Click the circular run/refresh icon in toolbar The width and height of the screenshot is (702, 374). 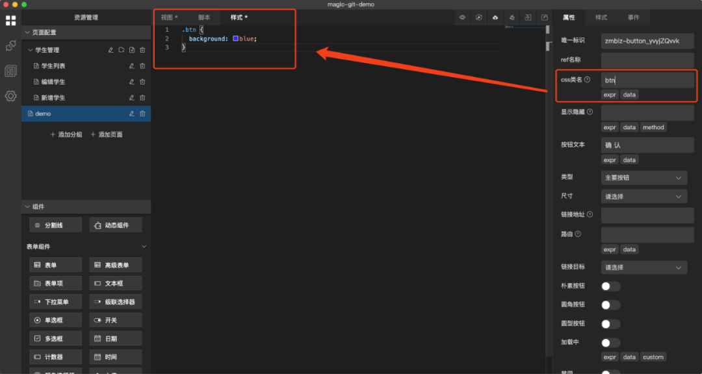479,18
